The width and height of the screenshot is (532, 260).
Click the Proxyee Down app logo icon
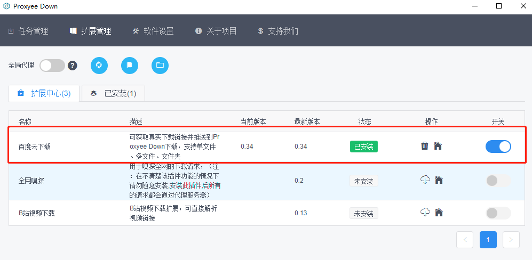click(6, 6)
